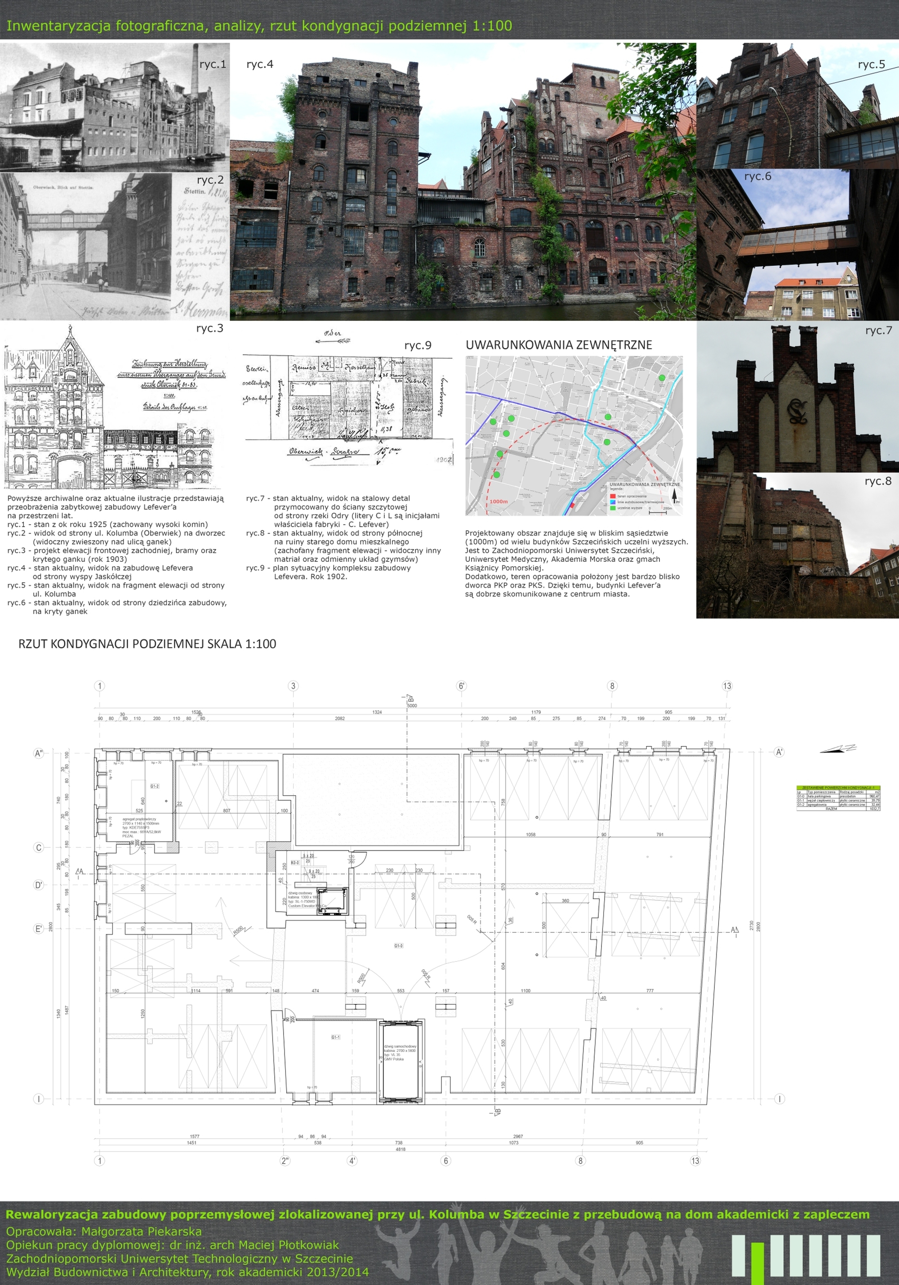Open the ryc.2 postcard with handwriting
The width and height of the screenshot is (899, 1285).
click(x=115, y=246)
